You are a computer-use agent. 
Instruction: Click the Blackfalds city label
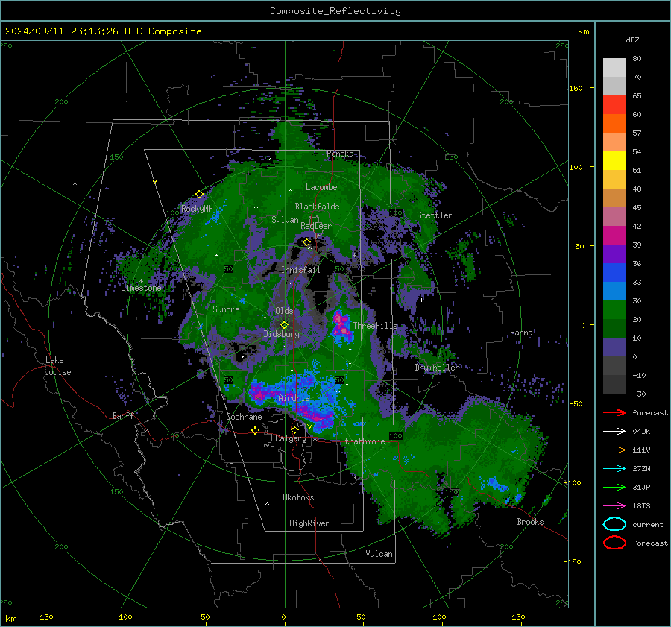coord(317,207)
